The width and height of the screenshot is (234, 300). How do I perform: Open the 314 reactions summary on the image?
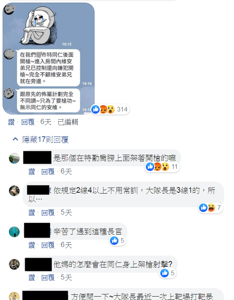tap(110, 109)
